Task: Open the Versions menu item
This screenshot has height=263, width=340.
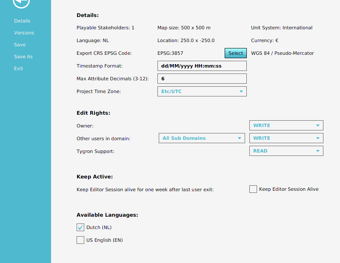Action: 24,33
